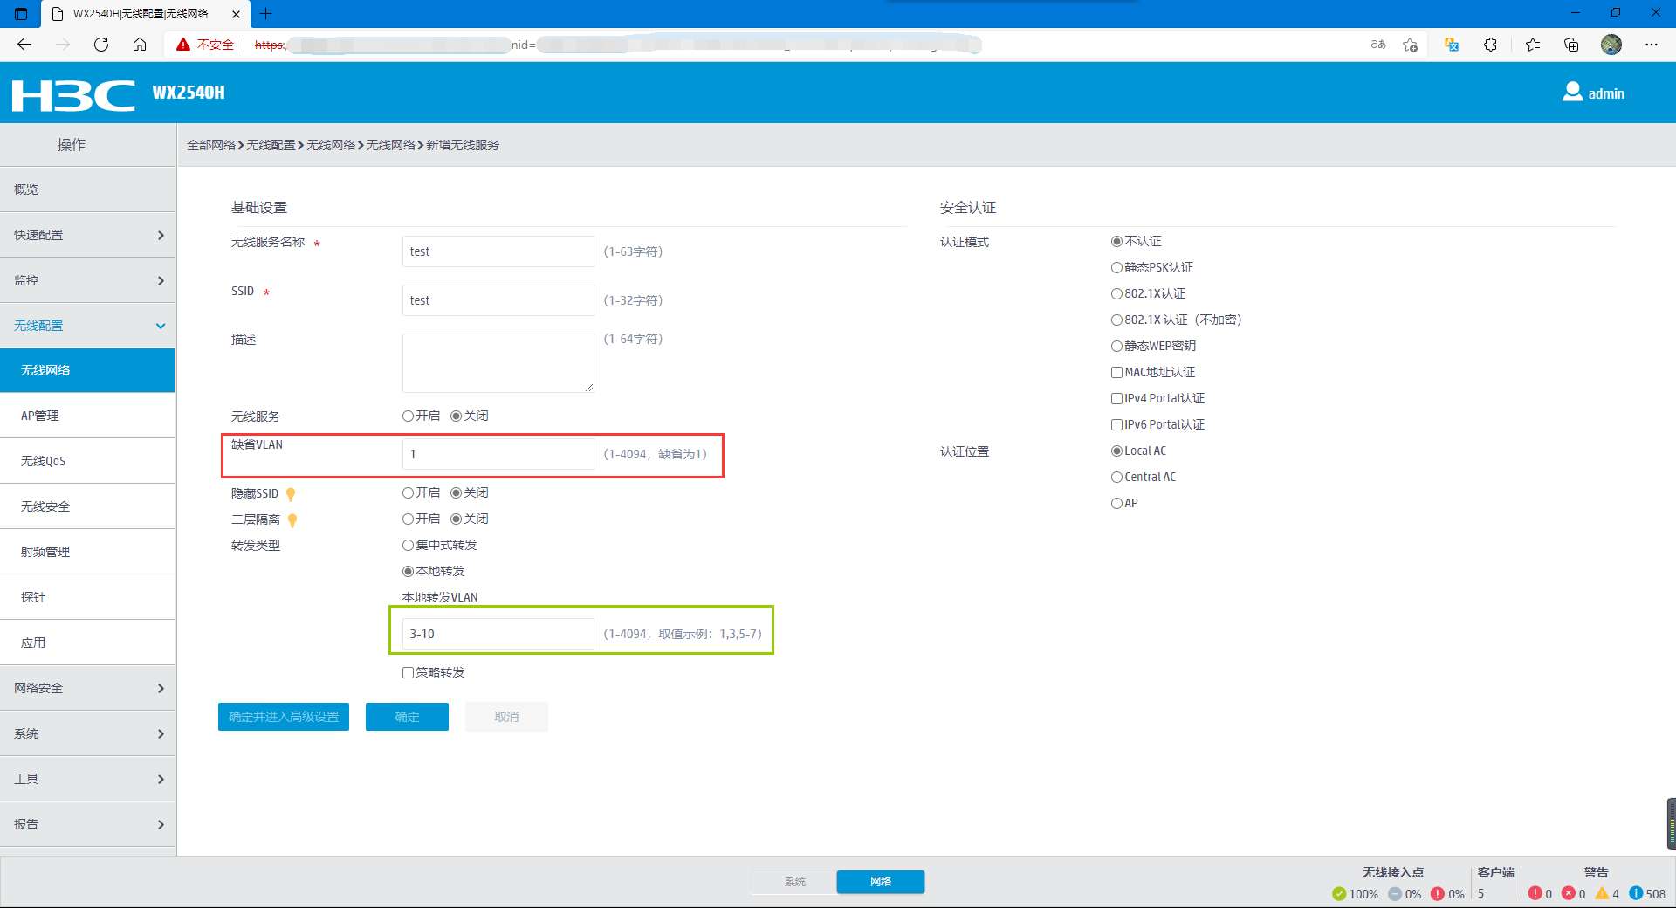Expand the 工具 sidebar section

(87, 779)
